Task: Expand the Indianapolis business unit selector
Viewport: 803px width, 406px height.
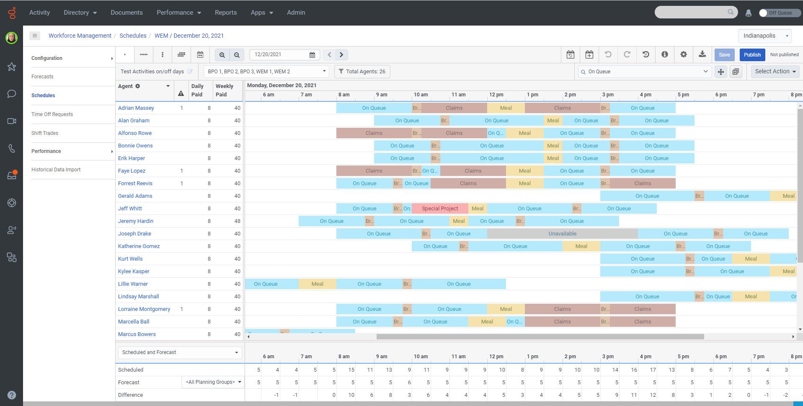Action: coord(765,36)
